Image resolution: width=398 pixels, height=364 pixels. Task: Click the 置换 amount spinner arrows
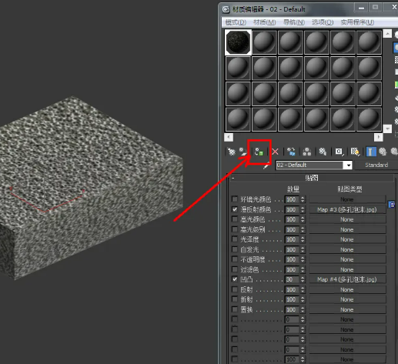(303, 309)
